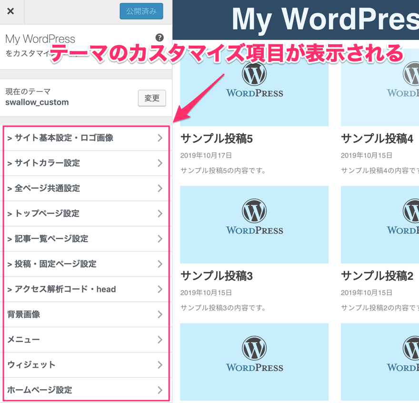Click the サンプル投稿3 post title link
This screenshot has width=419, height=403.
[217, 276]
